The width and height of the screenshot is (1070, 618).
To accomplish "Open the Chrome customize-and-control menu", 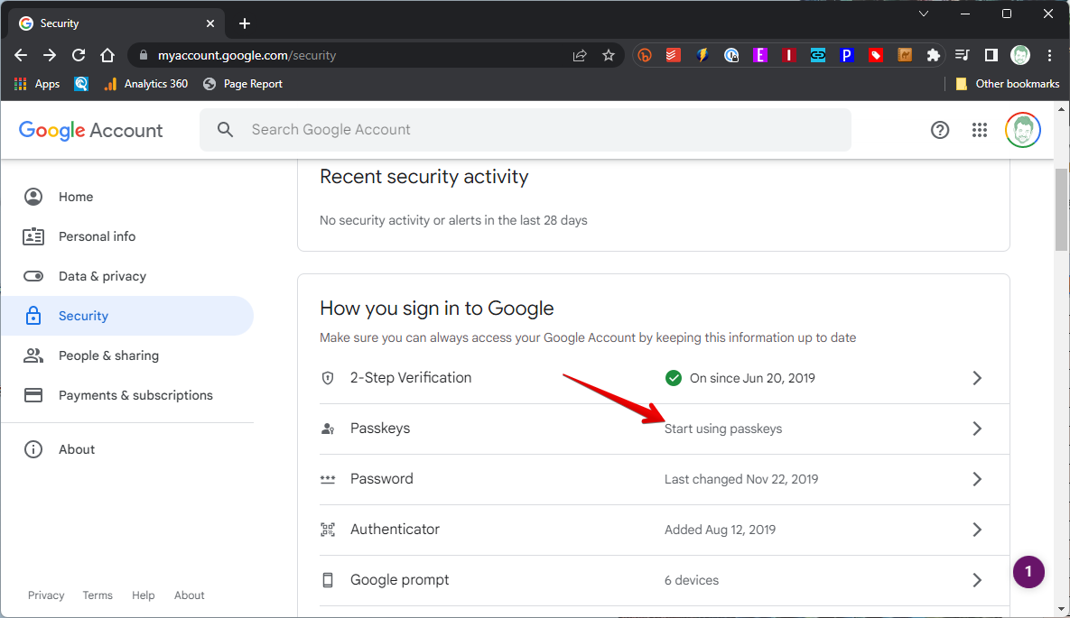I will click(x=1049, y=55).
